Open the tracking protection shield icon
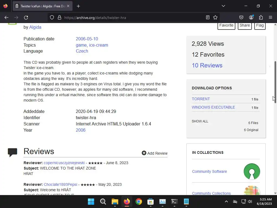277x208 pixels. tap(52, 18)
